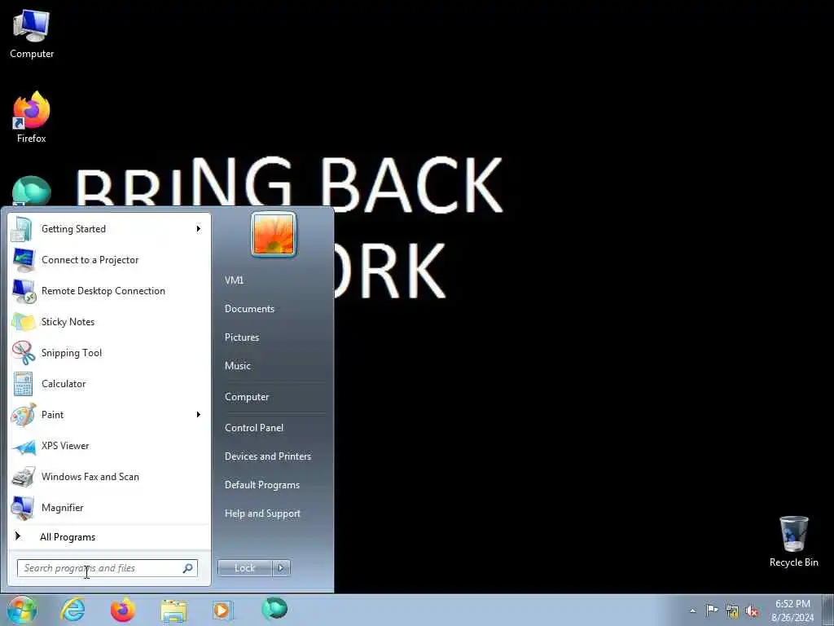Open Internet Explorer from the taskbar

pyautogui.click(x=72, y=610)
